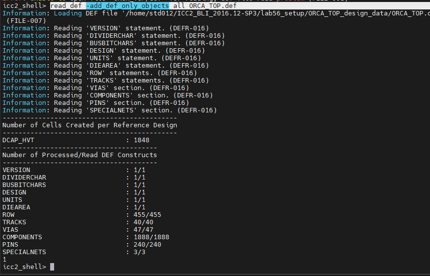Click the Reading 'SPECIALNETS' section line
Viewport: 430px width, 276px height.
coord(110,110)
